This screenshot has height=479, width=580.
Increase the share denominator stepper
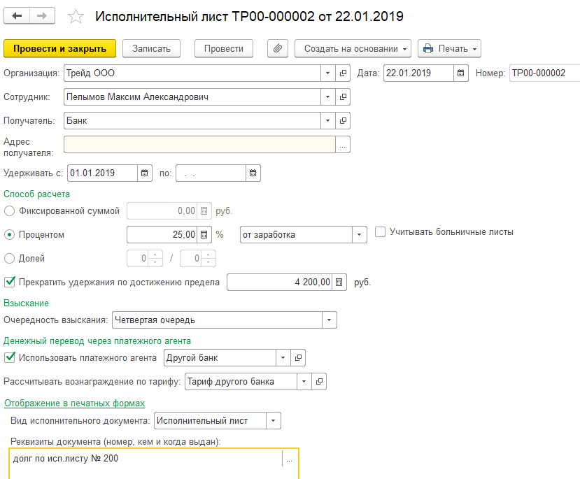(208, 255)
